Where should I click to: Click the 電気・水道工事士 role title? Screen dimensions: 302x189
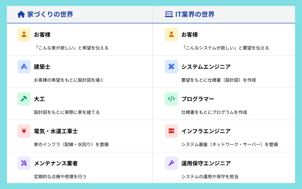[x=56, y=131]
